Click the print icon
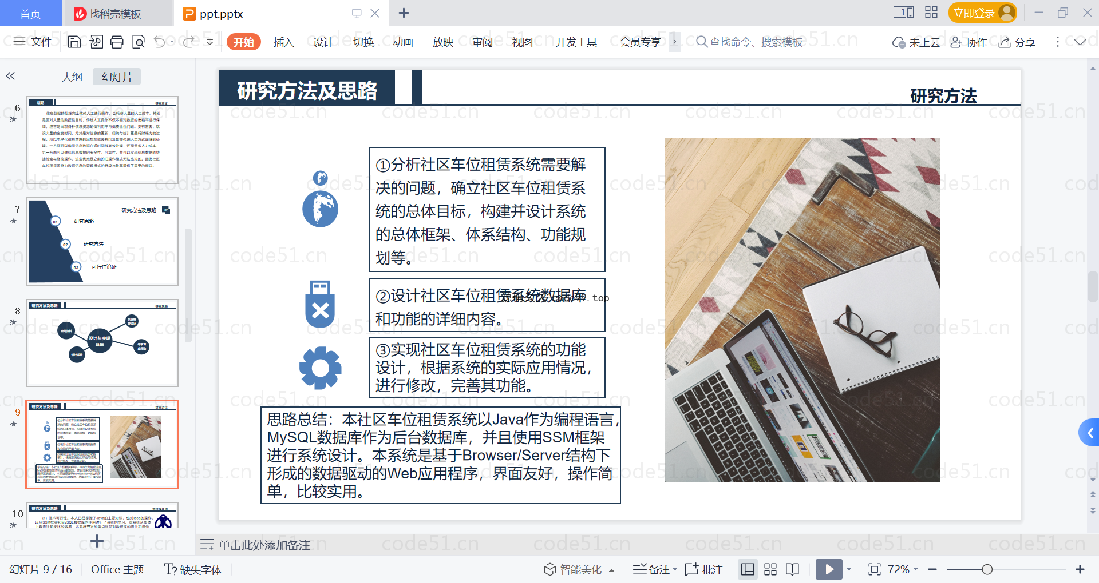Viewport: 1099px width, 583px height. point(117,42)
